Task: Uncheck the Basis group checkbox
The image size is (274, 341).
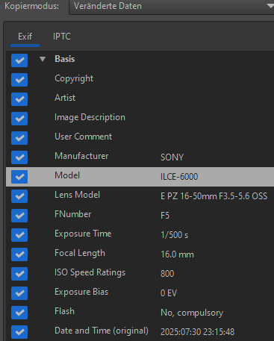Action: [x=19, y=60]
